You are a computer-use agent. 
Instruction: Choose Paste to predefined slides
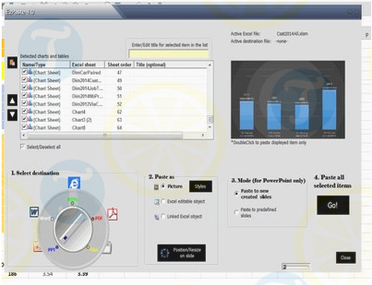click(236, 212)
